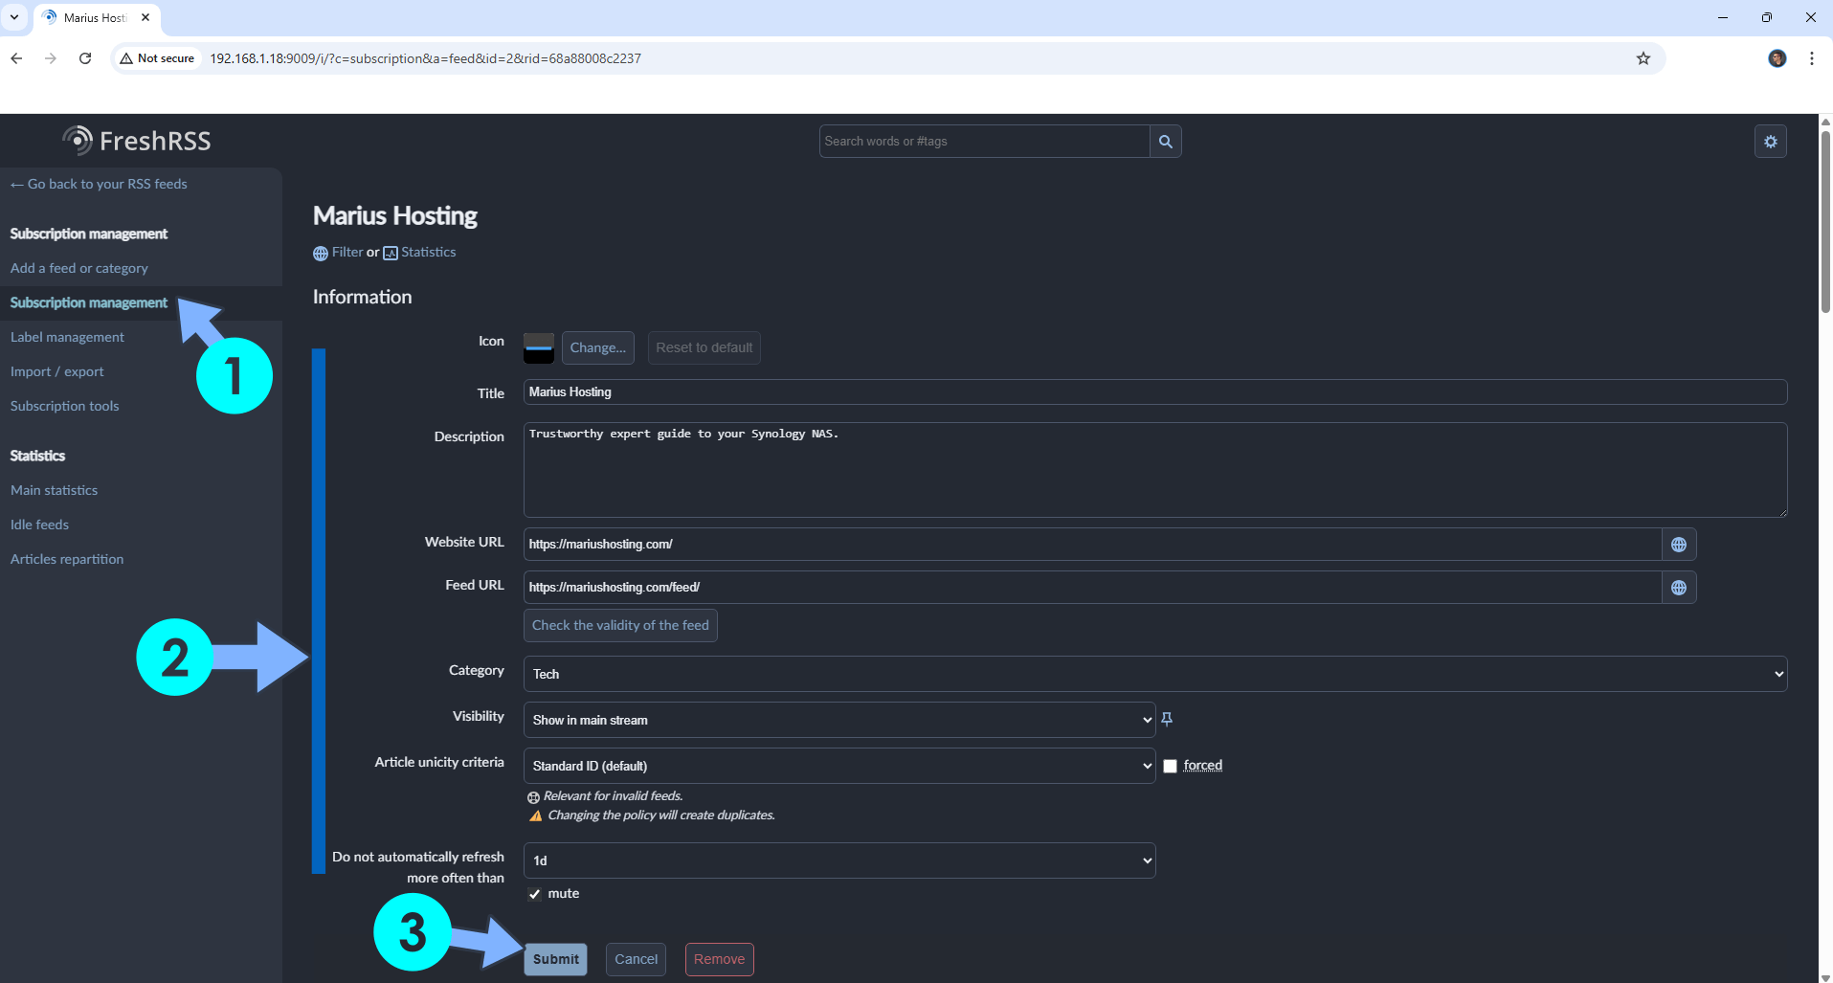Image resolution: width=1833 pixels, height=983 pixels.
Task: Toggle the mute checkbox
Action: [x=534, y=894]
